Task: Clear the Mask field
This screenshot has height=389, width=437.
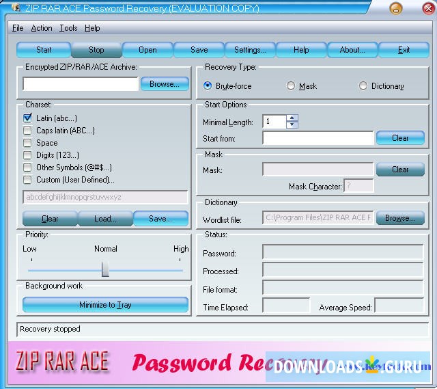Action: [x=400, y=170]
